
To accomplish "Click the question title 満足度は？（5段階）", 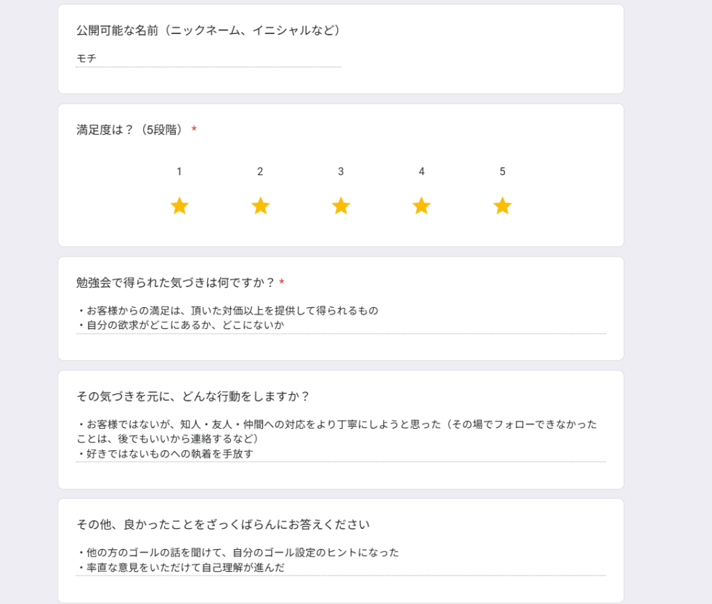I will (x=130, y=130).
